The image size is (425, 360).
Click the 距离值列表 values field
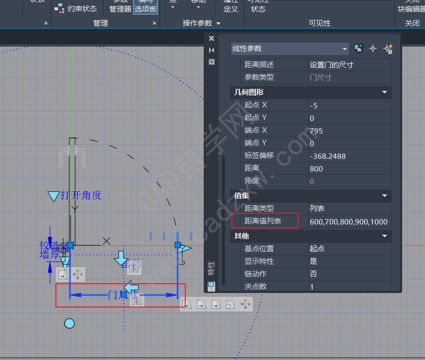350,222
